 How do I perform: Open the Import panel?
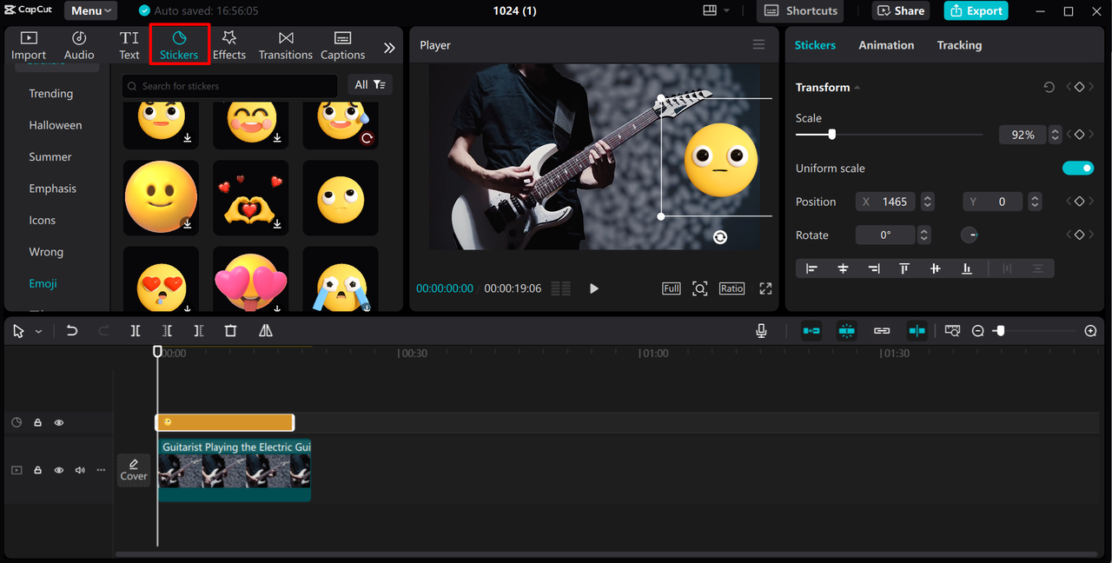click(29, 46)
